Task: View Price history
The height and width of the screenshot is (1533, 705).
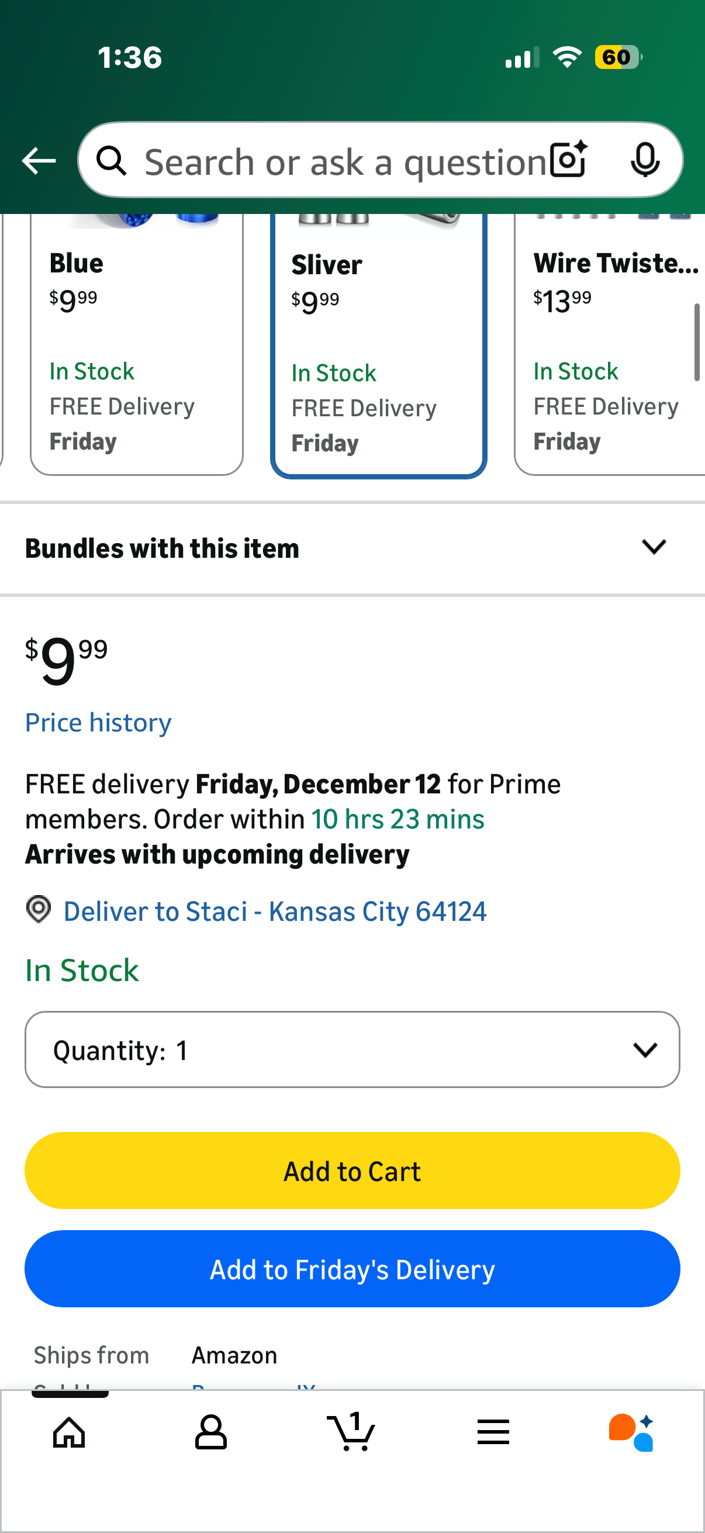Action: 98,723
